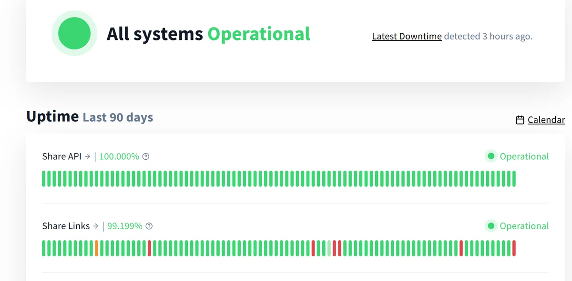Click the Share Links Operational label
Image resolution: width=572 pixels, height=281 pixels.
[524, 226]
